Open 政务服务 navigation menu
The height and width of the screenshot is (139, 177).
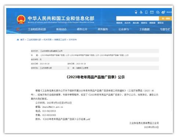point(103,29)
